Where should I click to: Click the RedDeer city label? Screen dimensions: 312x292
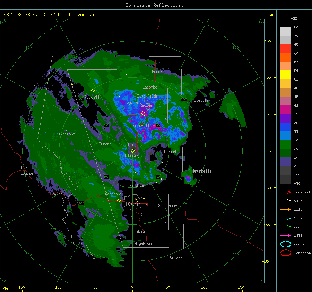click(147, 105)
